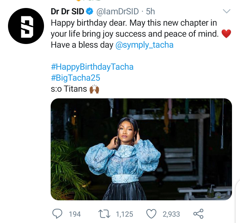Open the @symply_tacha mention

[x=144, y=45]
